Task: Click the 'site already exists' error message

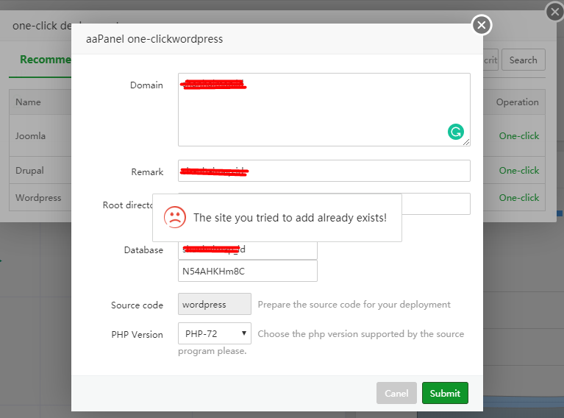Action: pos(290,218)
